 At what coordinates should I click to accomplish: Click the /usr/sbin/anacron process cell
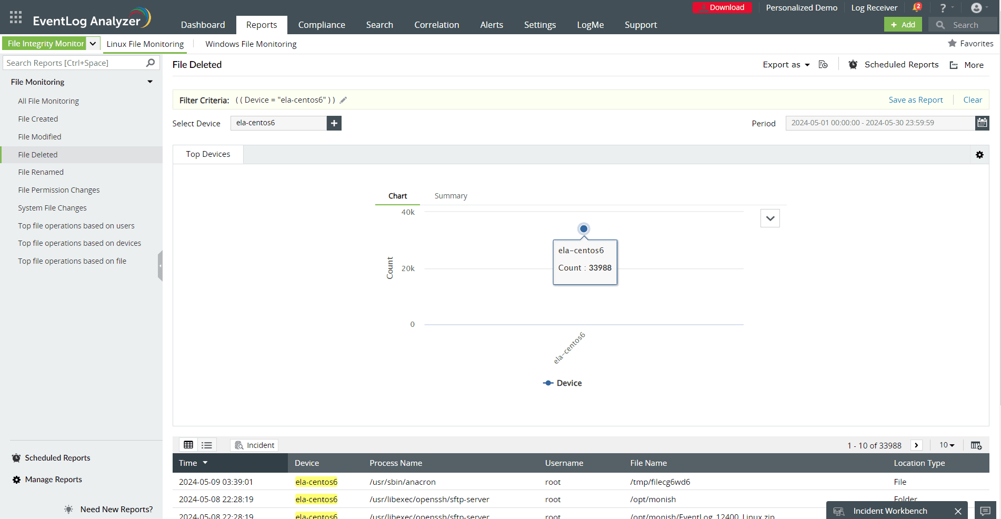point(402,482)
